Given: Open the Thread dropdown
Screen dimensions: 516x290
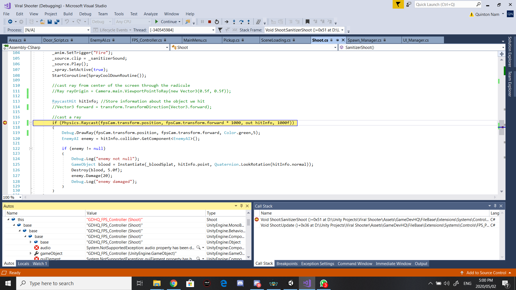Looking at the screenshot, I should (213, 30).
